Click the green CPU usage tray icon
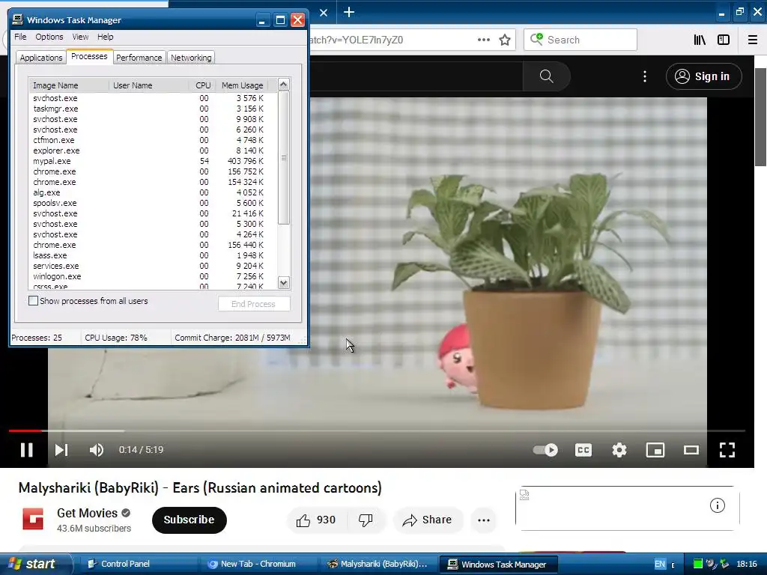The image size is (767, 575). tap(698, 564)
